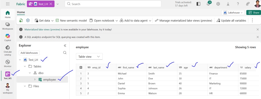This screenshot has width=261, height=99.
Task: Collapse the Explorer pane
Action: coord(65,46)
